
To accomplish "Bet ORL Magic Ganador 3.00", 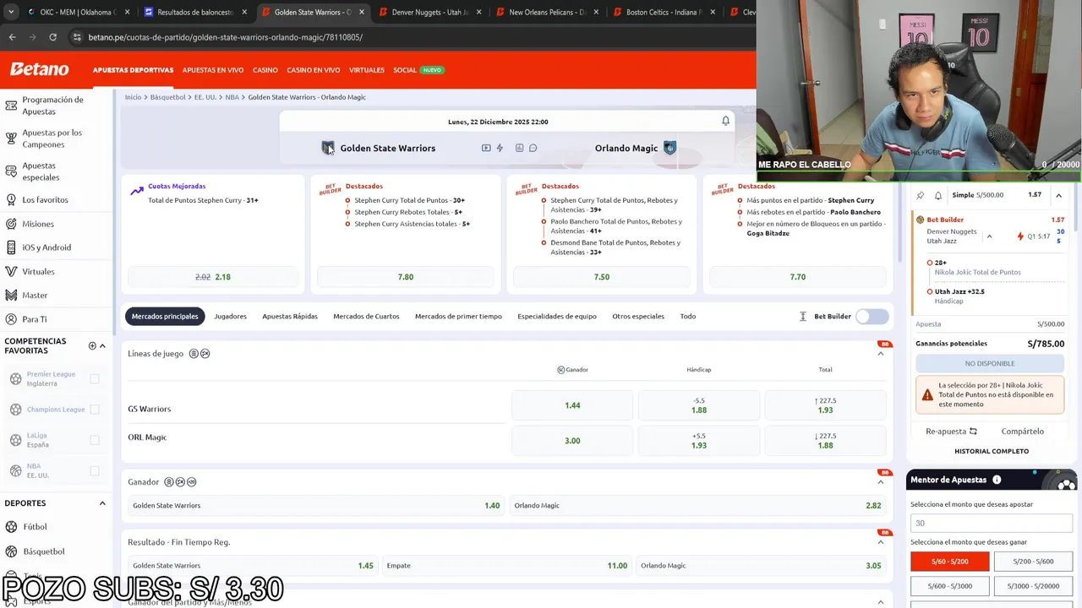I will tap(572, 441).
